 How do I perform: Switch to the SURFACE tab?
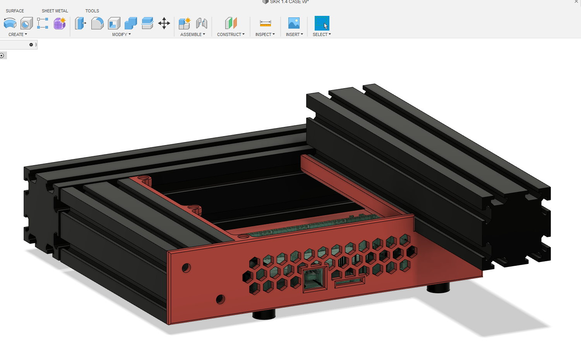[15, 11]
